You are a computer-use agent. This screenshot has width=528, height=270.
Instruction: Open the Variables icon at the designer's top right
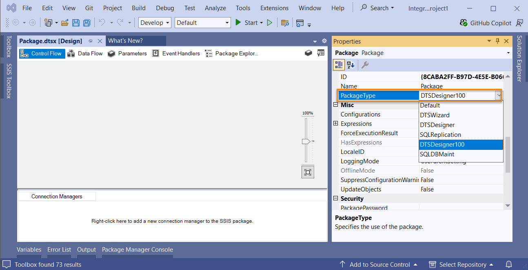point(321,53)
